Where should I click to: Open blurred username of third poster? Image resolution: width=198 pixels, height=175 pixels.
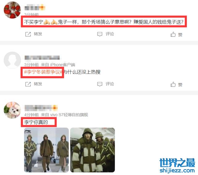pos(41,108)
